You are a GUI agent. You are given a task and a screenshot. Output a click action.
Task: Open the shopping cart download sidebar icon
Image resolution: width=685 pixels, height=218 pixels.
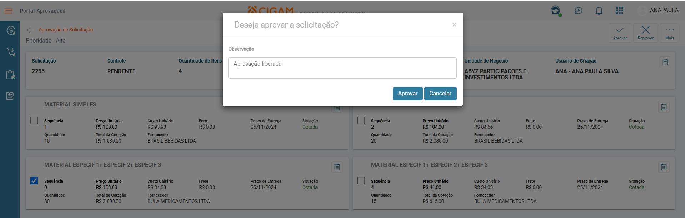click(x=11, y=53)
